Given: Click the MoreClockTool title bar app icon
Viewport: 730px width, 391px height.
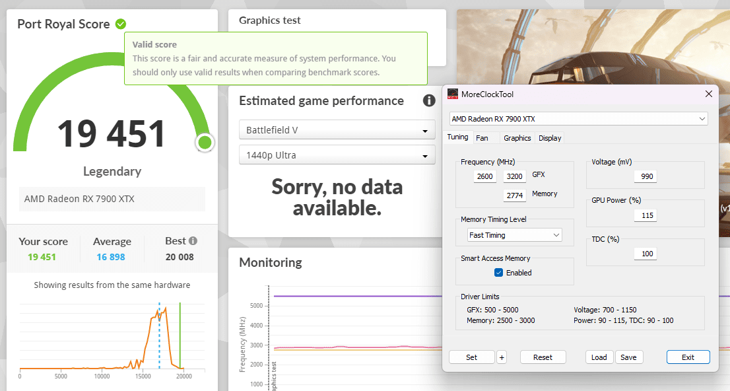Looking at the screenshot, I should point(453,94).
